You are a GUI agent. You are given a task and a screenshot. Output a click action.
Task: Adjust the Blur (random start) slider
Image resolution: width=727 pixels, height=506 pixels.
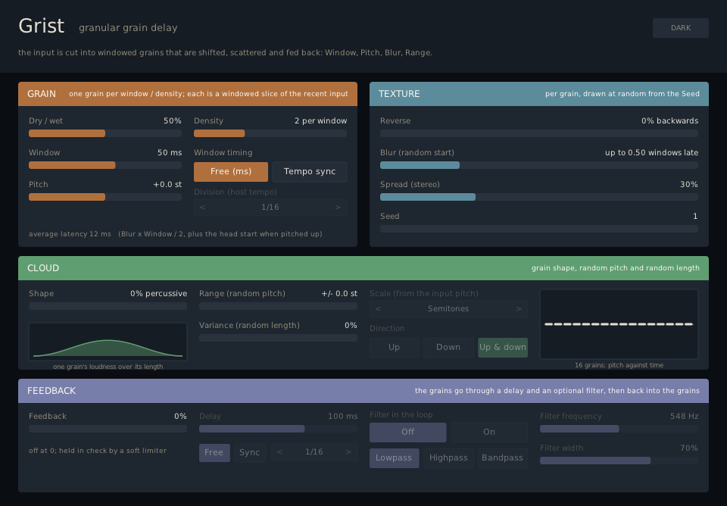click(x=539, y=165)
